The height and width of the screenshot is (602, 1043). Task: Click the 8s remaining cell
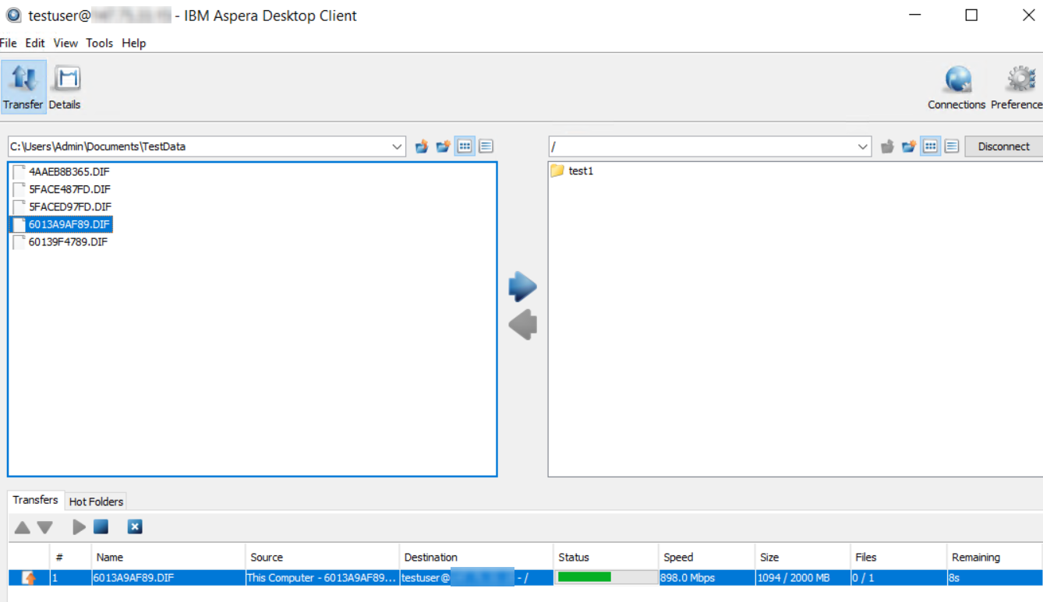coord(995,578)
